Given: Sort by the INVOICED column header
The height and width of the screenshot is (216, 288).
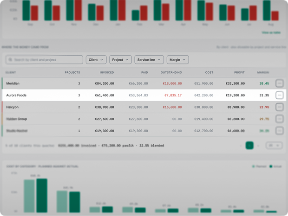Looking at the screenshot, I should click(107, 73).
